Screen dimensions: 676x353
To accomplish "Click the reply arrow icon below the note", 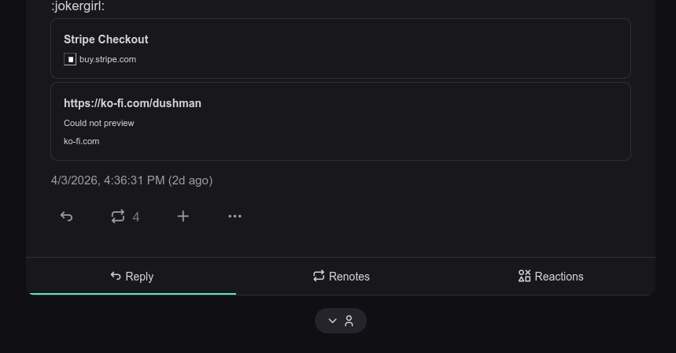I will click(67, 217).
